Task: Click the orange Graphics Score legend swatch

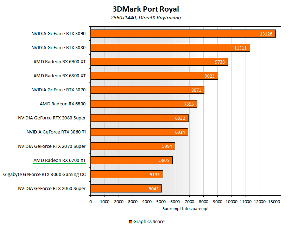Action: click(x=131, y=222)
